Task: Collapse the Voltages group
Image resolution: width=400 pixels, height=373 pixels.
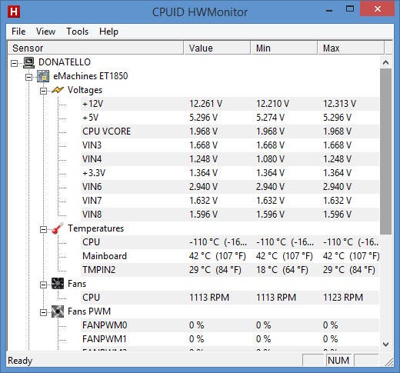Action: pos(43,91)
